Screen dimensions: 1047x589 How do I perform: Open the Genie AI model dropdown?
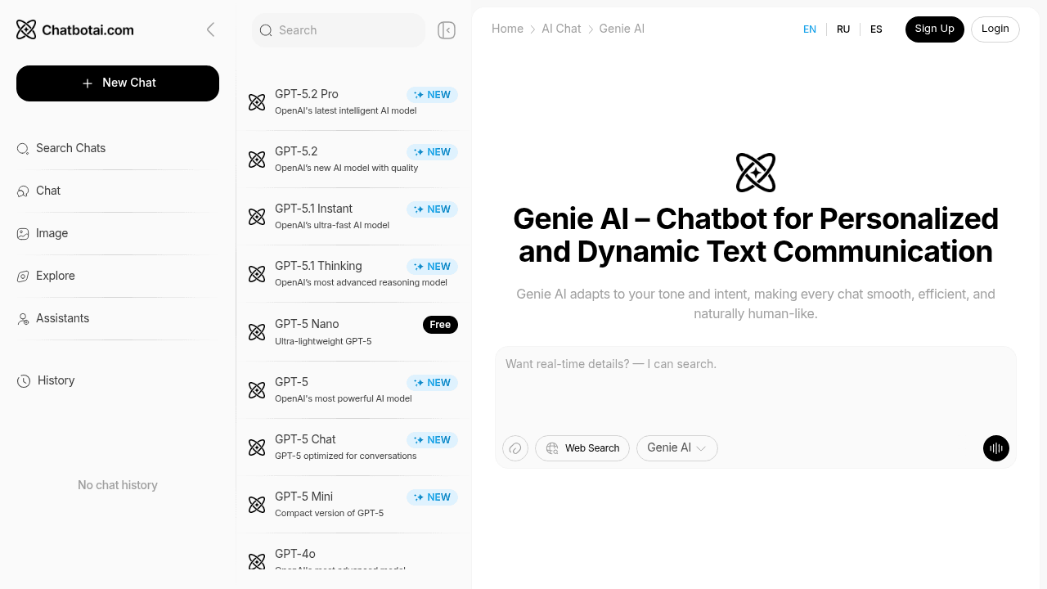tap(676, 448)
